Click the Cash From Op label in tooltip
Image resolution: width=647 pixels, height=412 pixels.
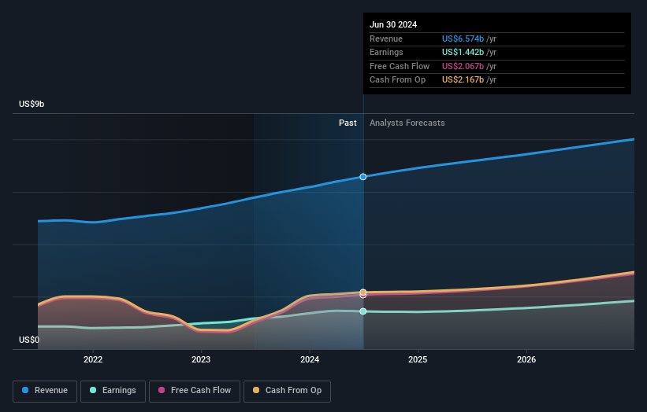[397, 80]
